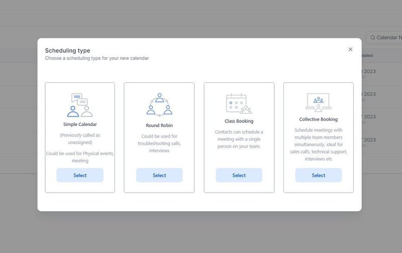402x253 pixels.
Task: Click the Round Robin rotating people icon
Action: pos(159,104)
